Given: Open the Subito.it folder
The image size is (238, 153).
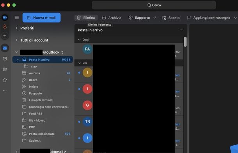Looking at the screenshot, I should point(43,141).
